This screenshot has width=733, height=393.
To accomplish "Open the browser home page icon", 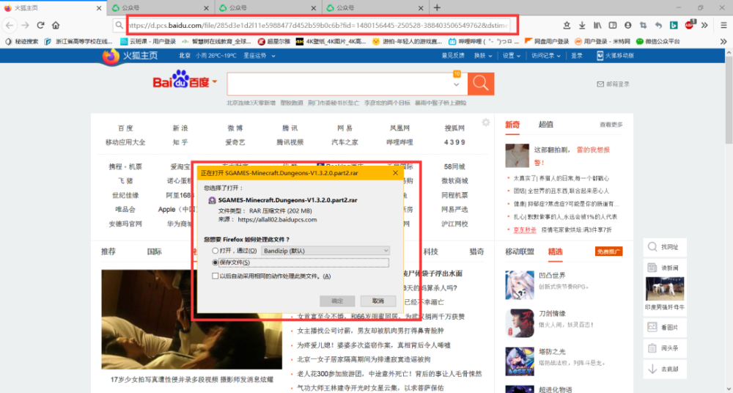I will click(x=56, y=25).
